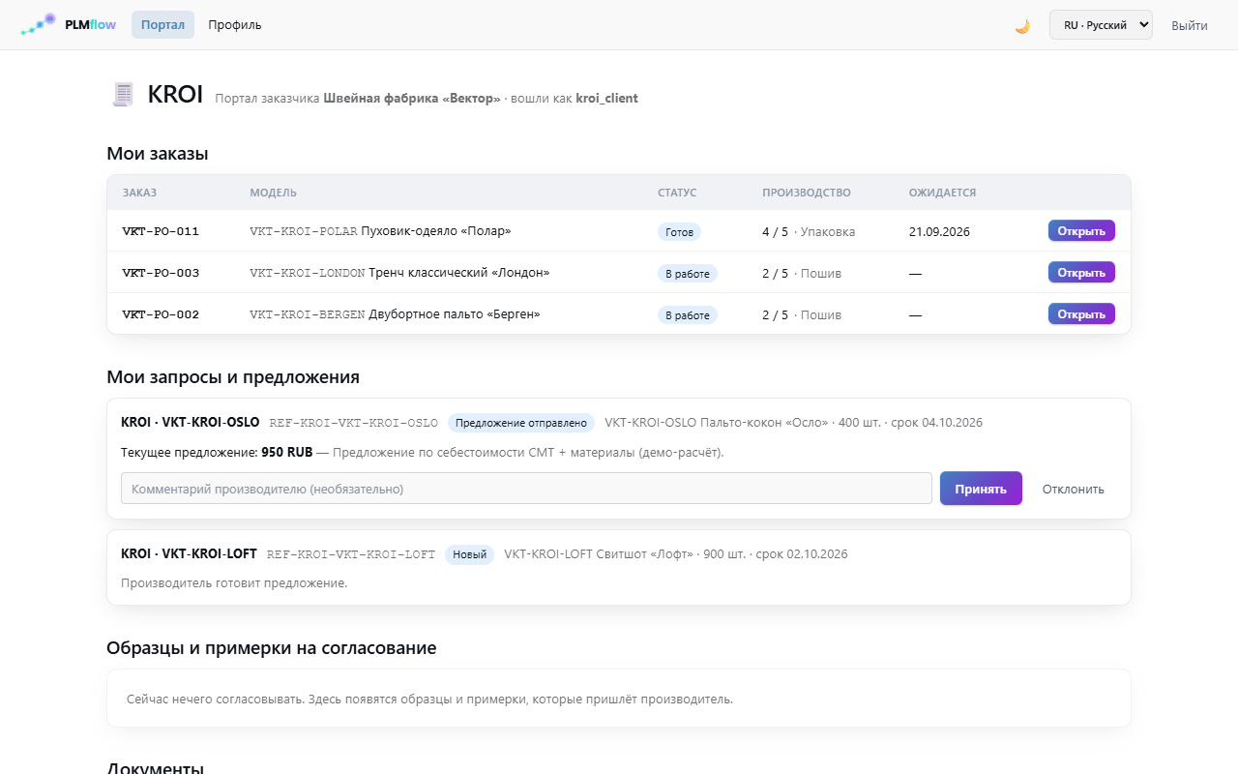Focus the Комментарий производителю input field

(526, 489)
